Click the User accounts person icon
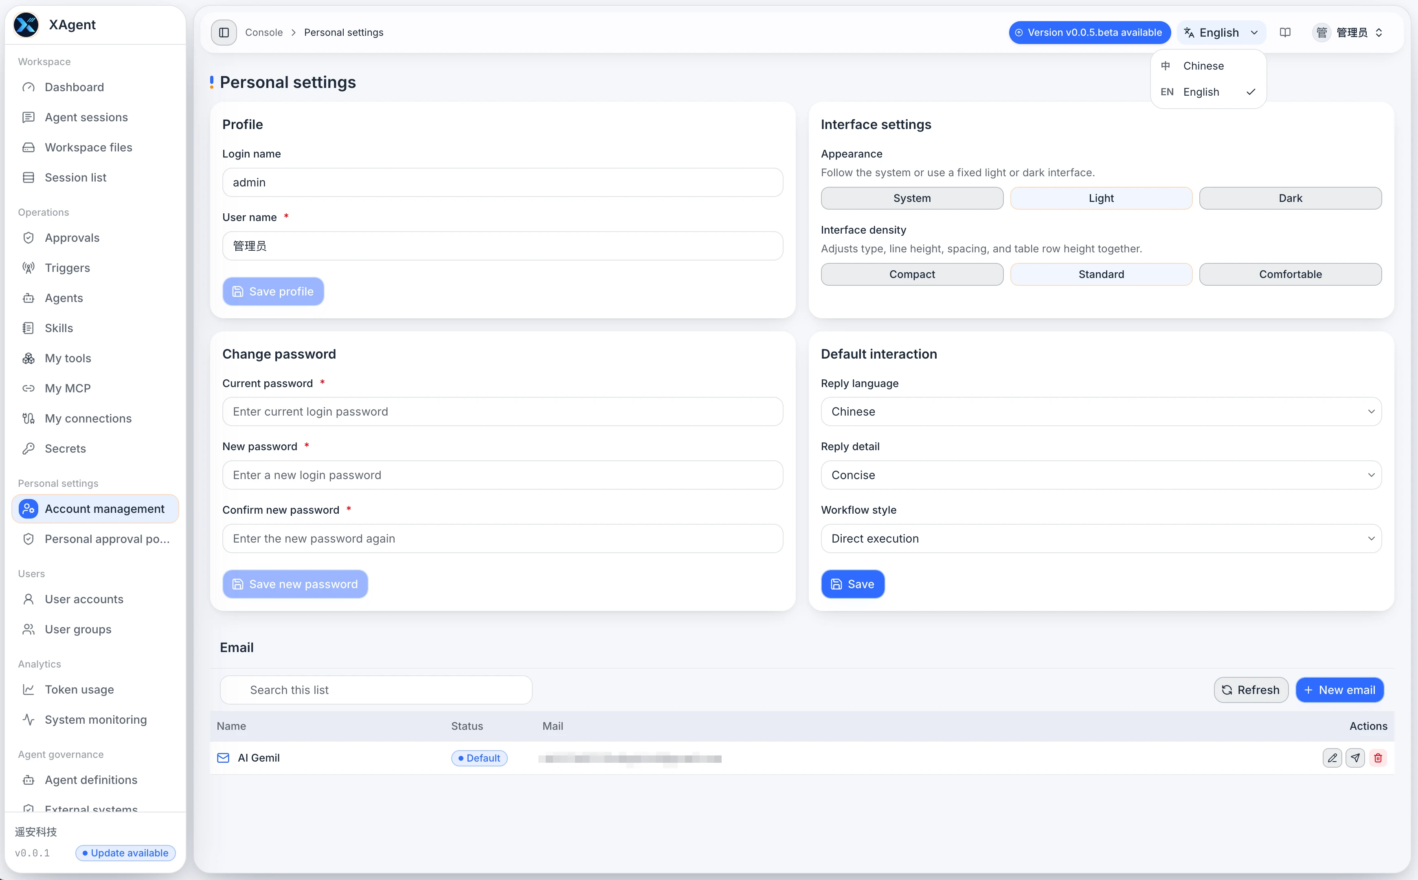The height and width of the screenshot is (880, 1418). (29, 600)
